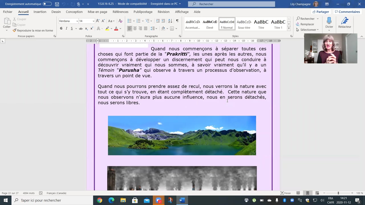Viewport: 365px width, 205px height.
Task: Switch to the Affichage tab
Action: pos(182,12)
